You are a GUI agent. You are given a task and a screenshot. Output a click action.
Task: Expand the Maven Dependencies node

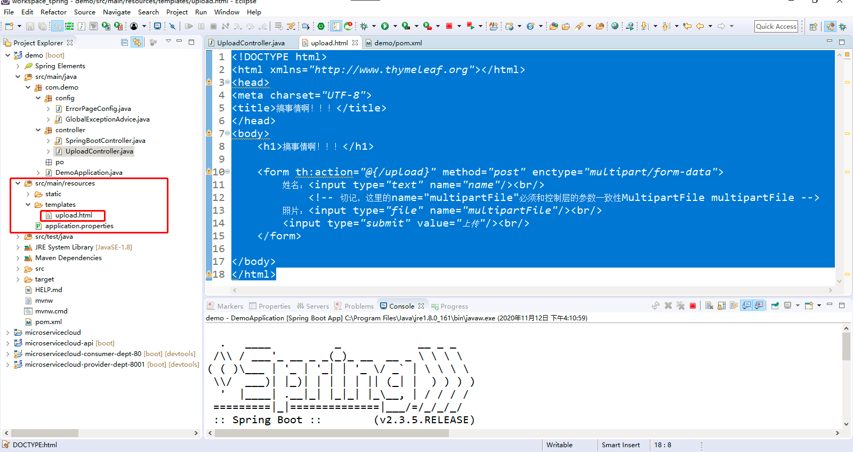(x=18, y=258)
